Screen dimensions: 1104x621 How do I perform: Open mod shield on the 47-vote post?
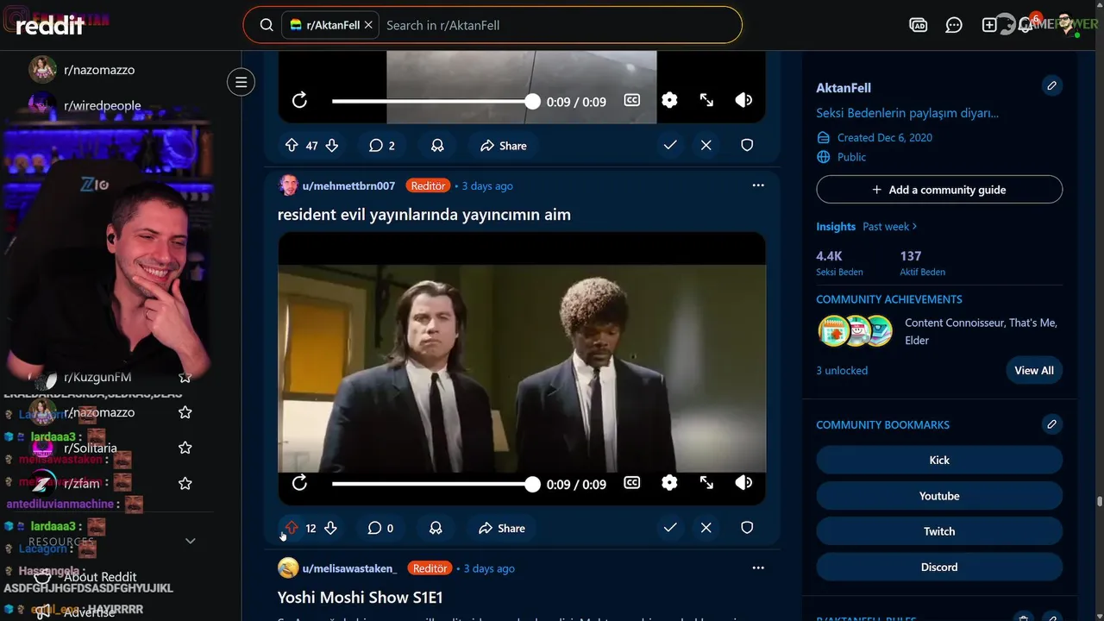(747, 145)
